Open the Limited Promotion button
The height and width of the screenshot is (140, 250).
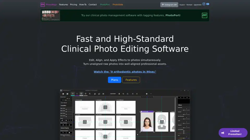(233, 133)
